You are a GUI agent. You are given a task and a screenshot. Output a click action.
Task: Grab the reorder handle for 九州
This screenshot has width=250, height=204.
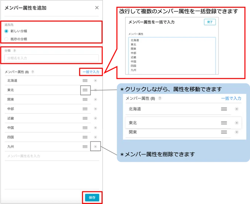point(85,147)
